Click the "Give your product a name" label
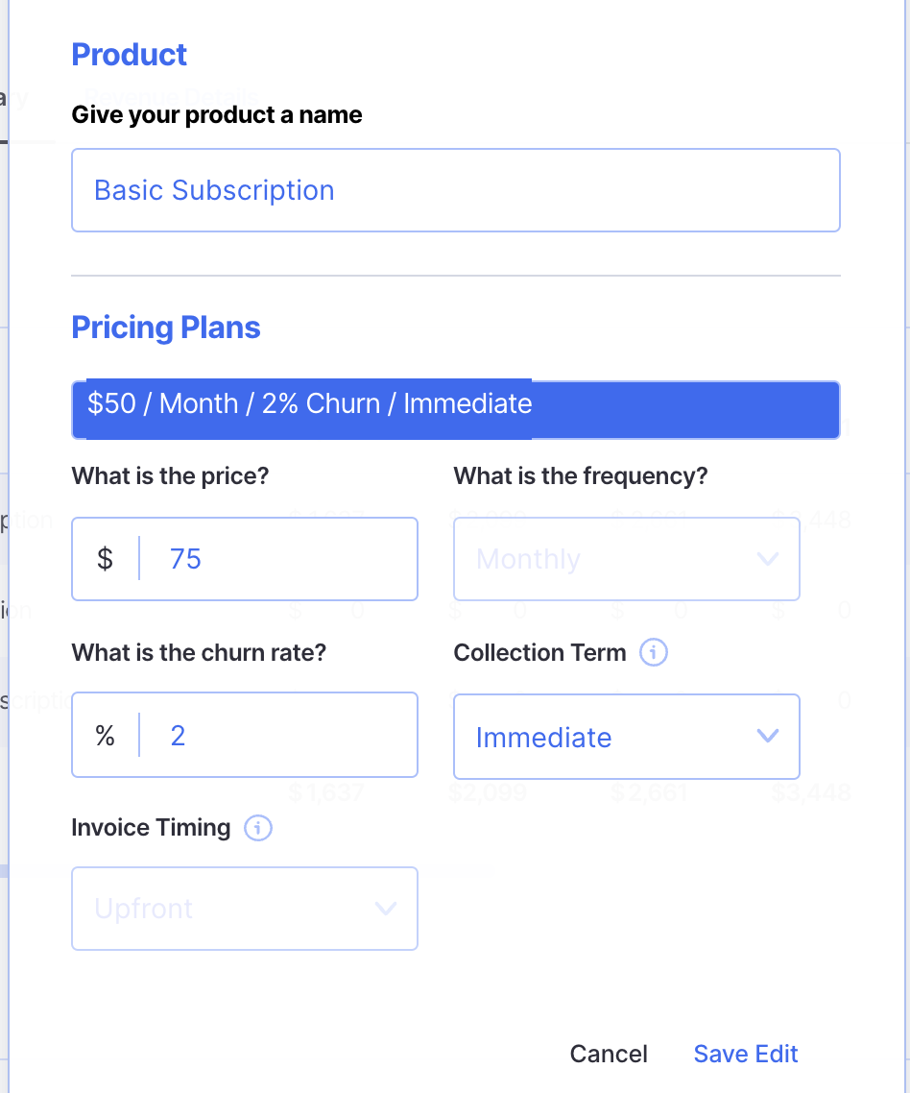This screenshot has width=910, height=1093. (x=217, y=115)
